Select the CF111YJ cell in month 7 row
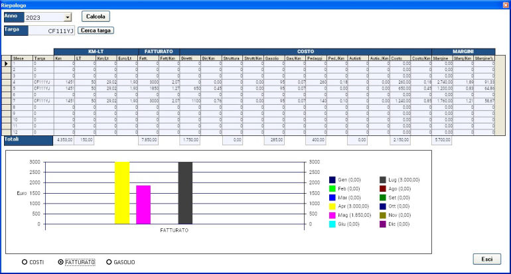511x274 pixels. (x=43, y=101)
